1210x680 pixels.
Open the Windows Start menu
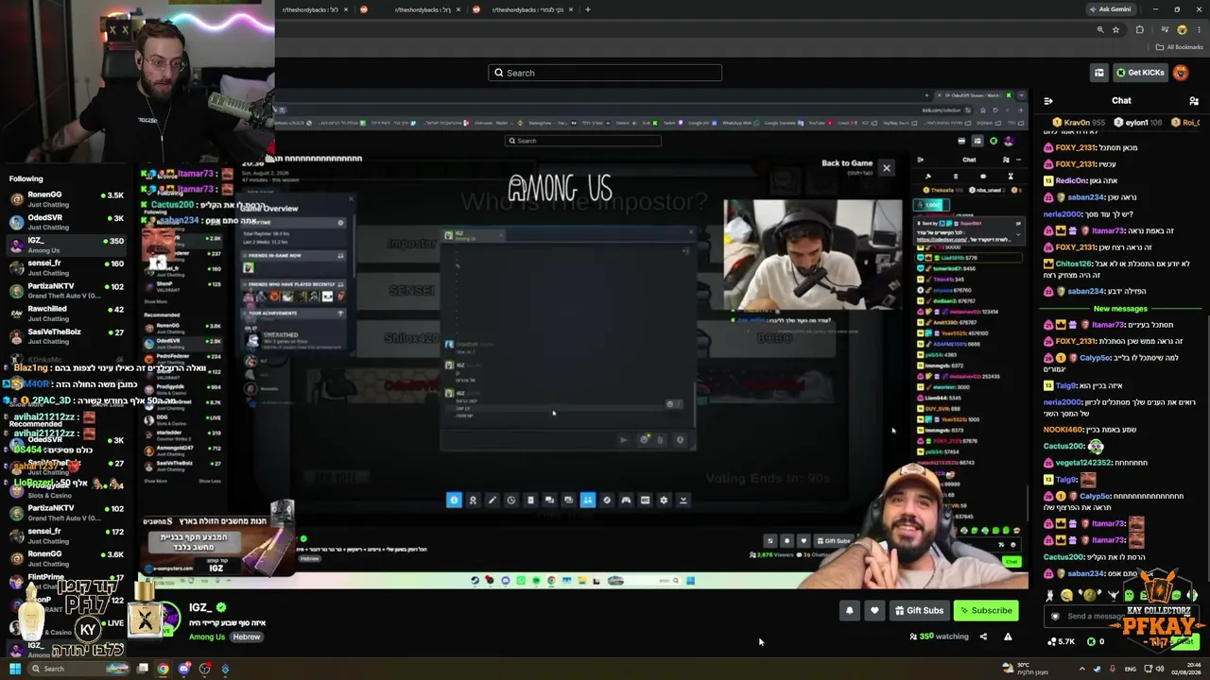[x=15, y=669]
